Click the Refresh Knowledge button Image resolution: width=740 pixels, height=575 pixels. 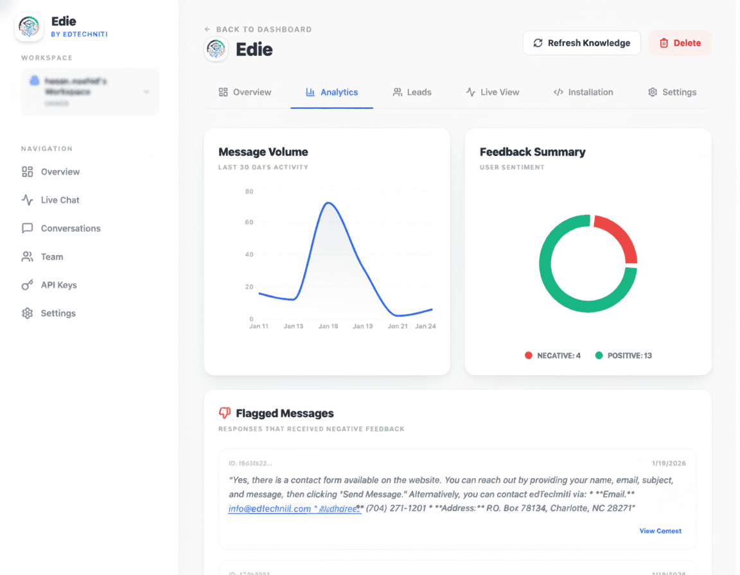coord(581,43)
